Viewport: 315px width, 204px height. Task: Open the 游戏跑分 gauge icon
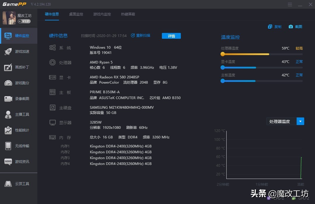coord(8,83)
